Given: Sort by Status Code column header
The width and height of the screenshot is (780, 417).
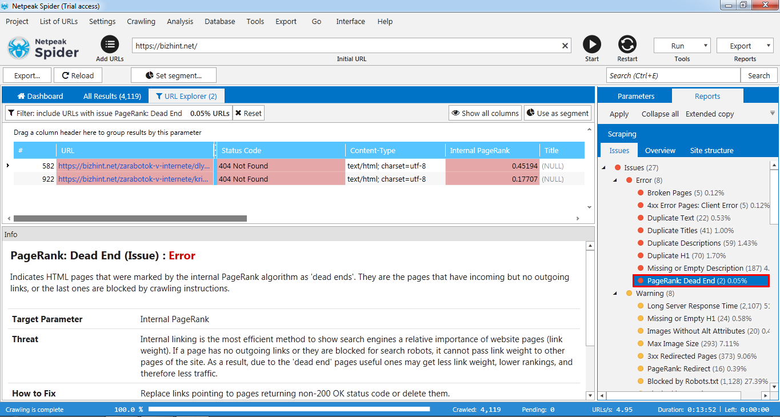Looking at the screenshot, I should coord(281,150).
